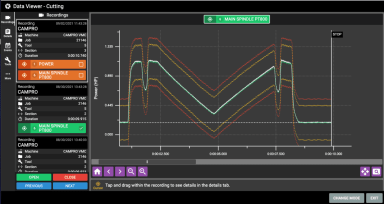Click target icon on orange POWER channel
Screen dimensions: 384x204
pyautogui.click(x=24, y=64)
